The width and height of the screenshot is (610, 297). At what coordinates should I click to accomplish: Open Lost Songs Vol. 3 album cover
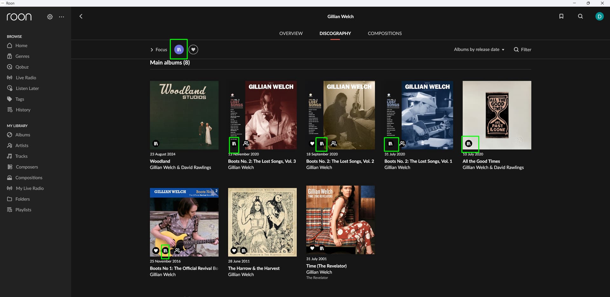(x=262, y=115)
